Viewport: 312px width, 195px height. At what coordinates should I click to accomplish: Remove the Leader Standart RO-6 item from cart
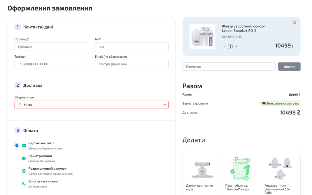(x=295, y=23)
